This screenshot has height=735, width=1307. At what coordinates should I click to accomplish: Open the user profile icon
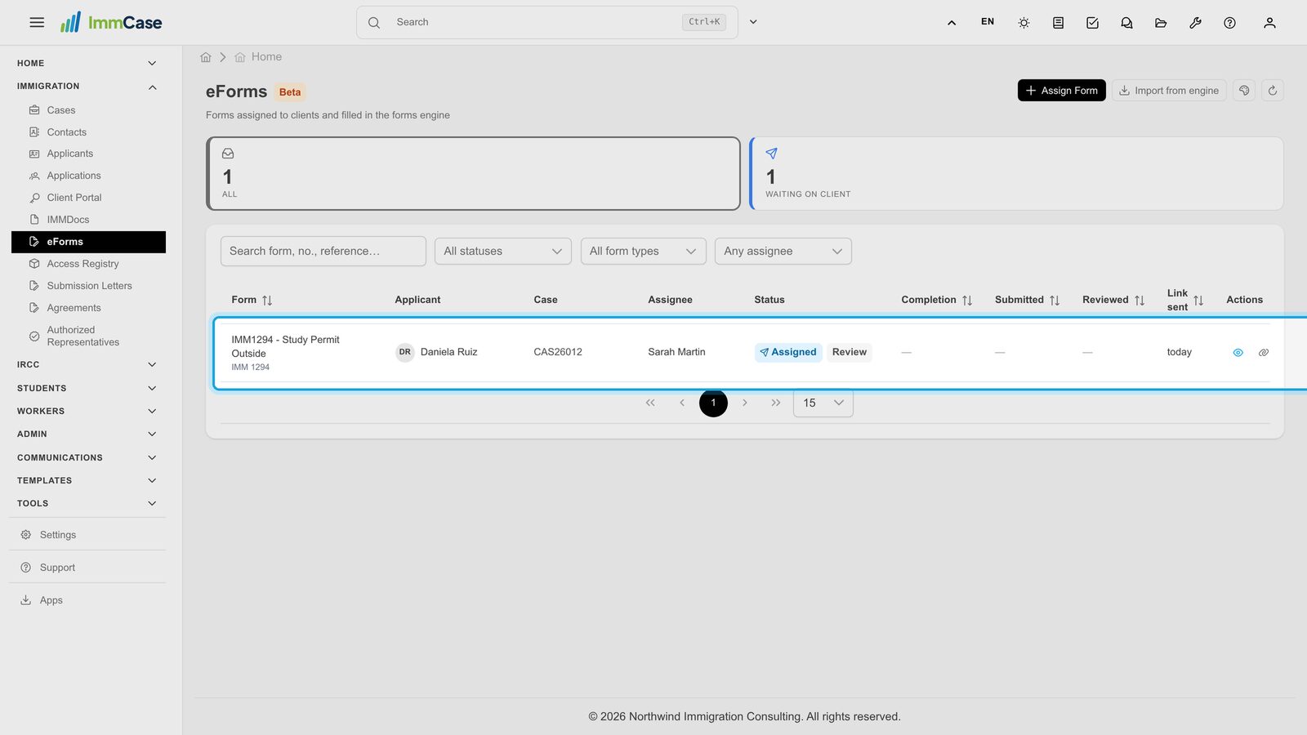click(1269, 23)
